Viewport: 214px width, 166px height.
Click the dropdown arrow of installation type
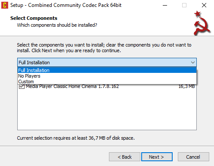click(193, 63)
